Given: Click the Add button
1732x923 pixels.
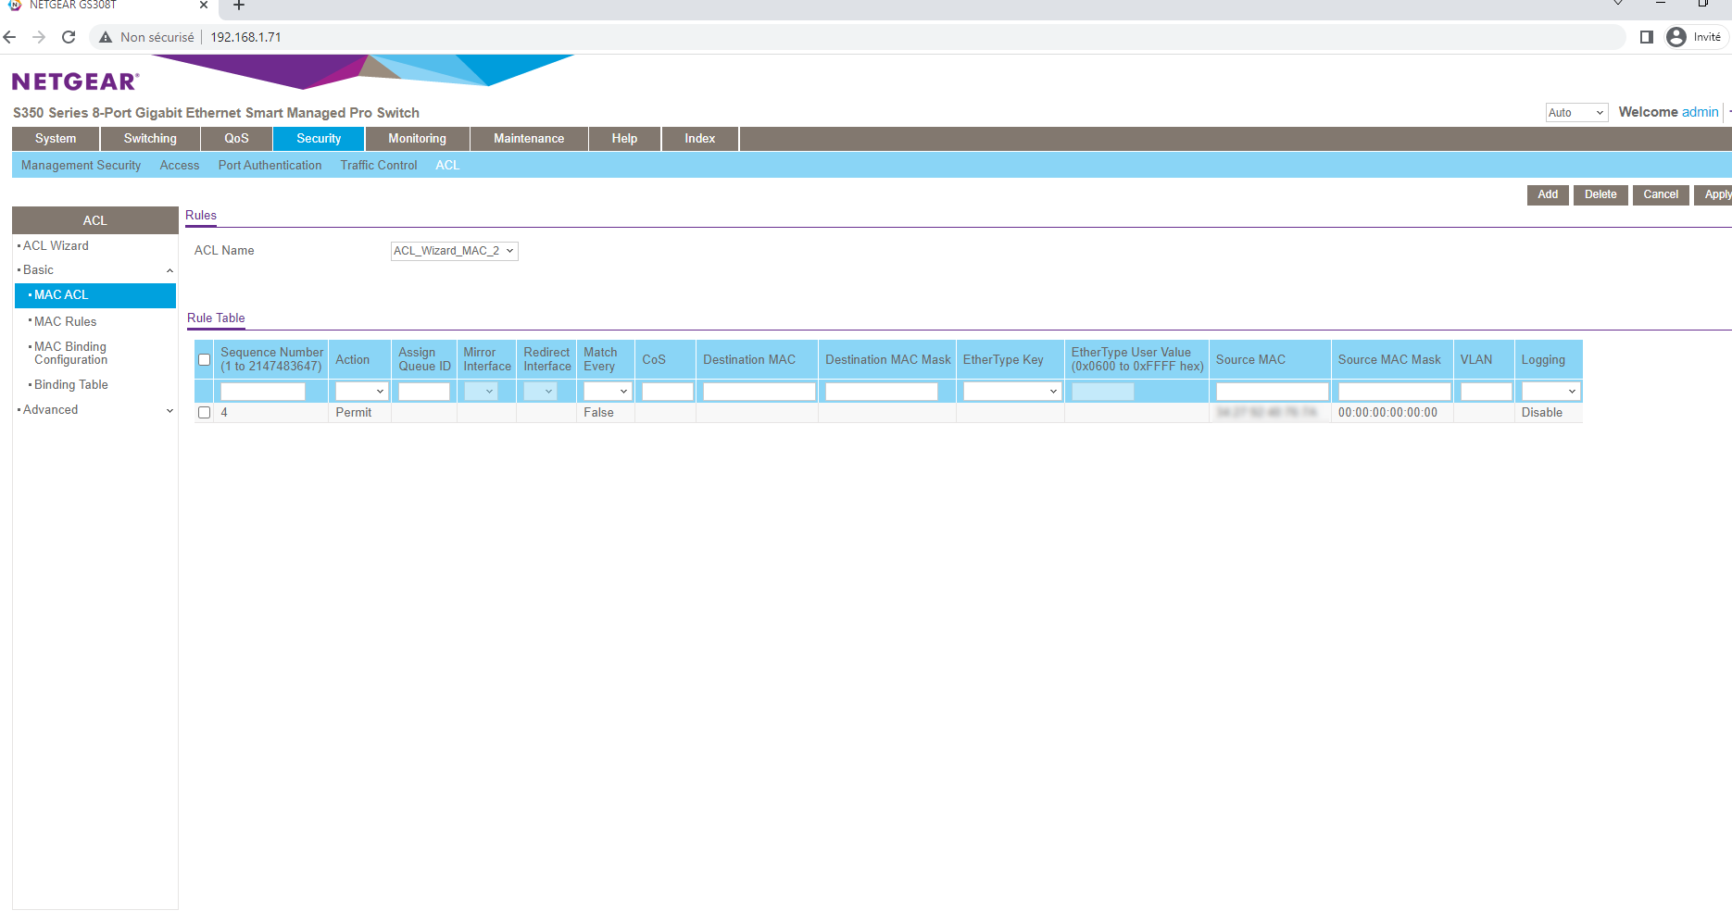Looking at the screenshot, I should coord(1547,194).
